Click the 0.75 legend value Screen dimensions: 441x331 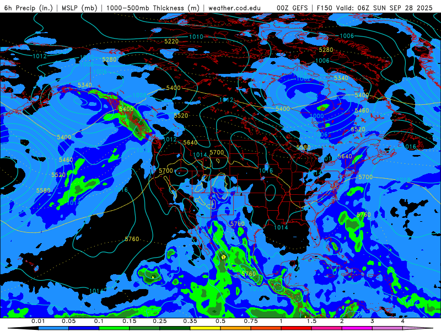point(251,321)
